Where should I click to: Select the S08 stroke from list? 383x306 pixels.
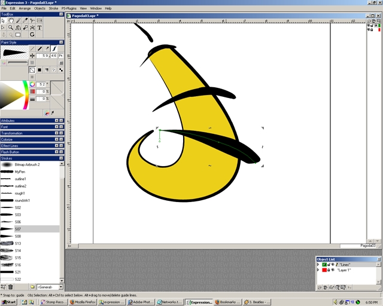point(30,236)
